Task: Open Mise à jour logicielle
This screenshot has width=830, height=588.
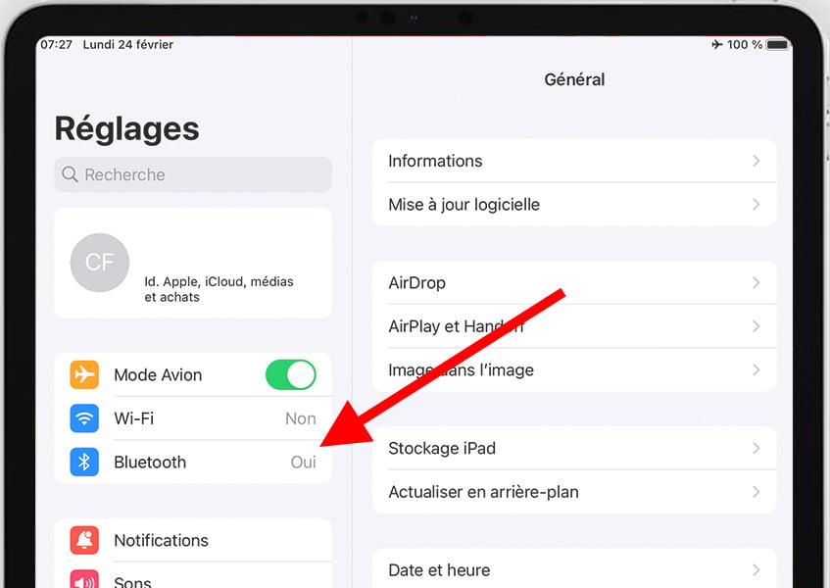Action: pos(574,204)
